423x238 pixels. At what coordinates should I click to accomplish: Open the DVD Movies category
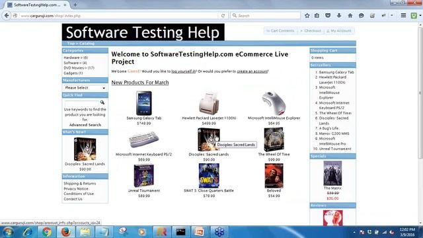75,68
